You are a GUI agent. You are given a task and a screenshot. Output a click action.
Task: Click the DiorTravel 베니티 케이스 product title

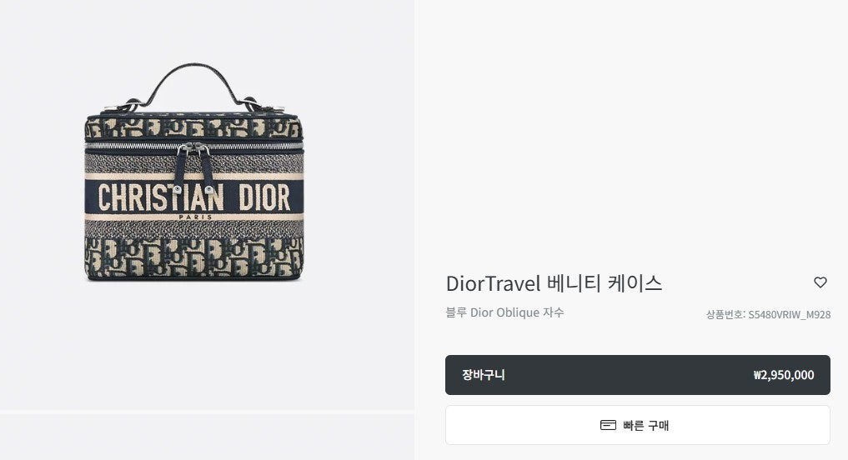point(554,283)
